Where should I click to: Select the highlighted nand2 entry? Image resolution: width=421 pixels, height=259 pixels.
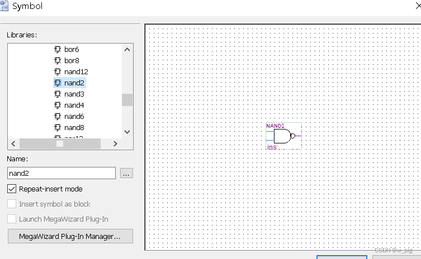[74, 83]
